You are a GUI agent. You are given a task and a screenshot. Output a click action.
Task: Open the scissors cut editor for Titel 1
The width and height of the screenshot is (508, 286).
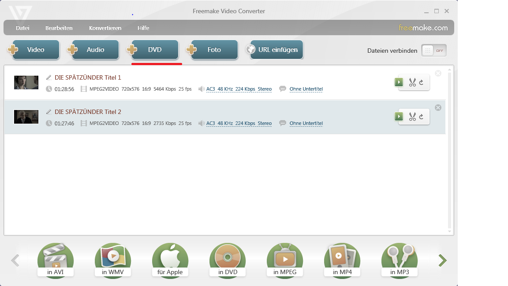tap(412, 82)
